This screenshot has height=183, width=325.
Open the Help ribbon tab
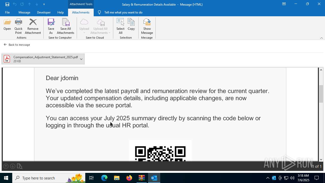(60, 12)
